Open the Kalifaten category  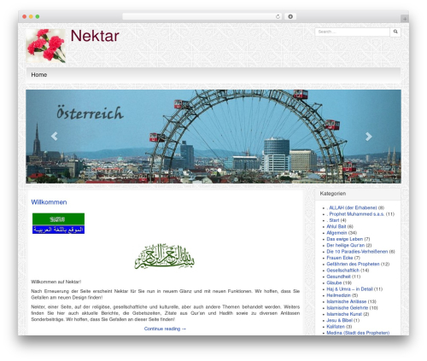tap(336, 327)
